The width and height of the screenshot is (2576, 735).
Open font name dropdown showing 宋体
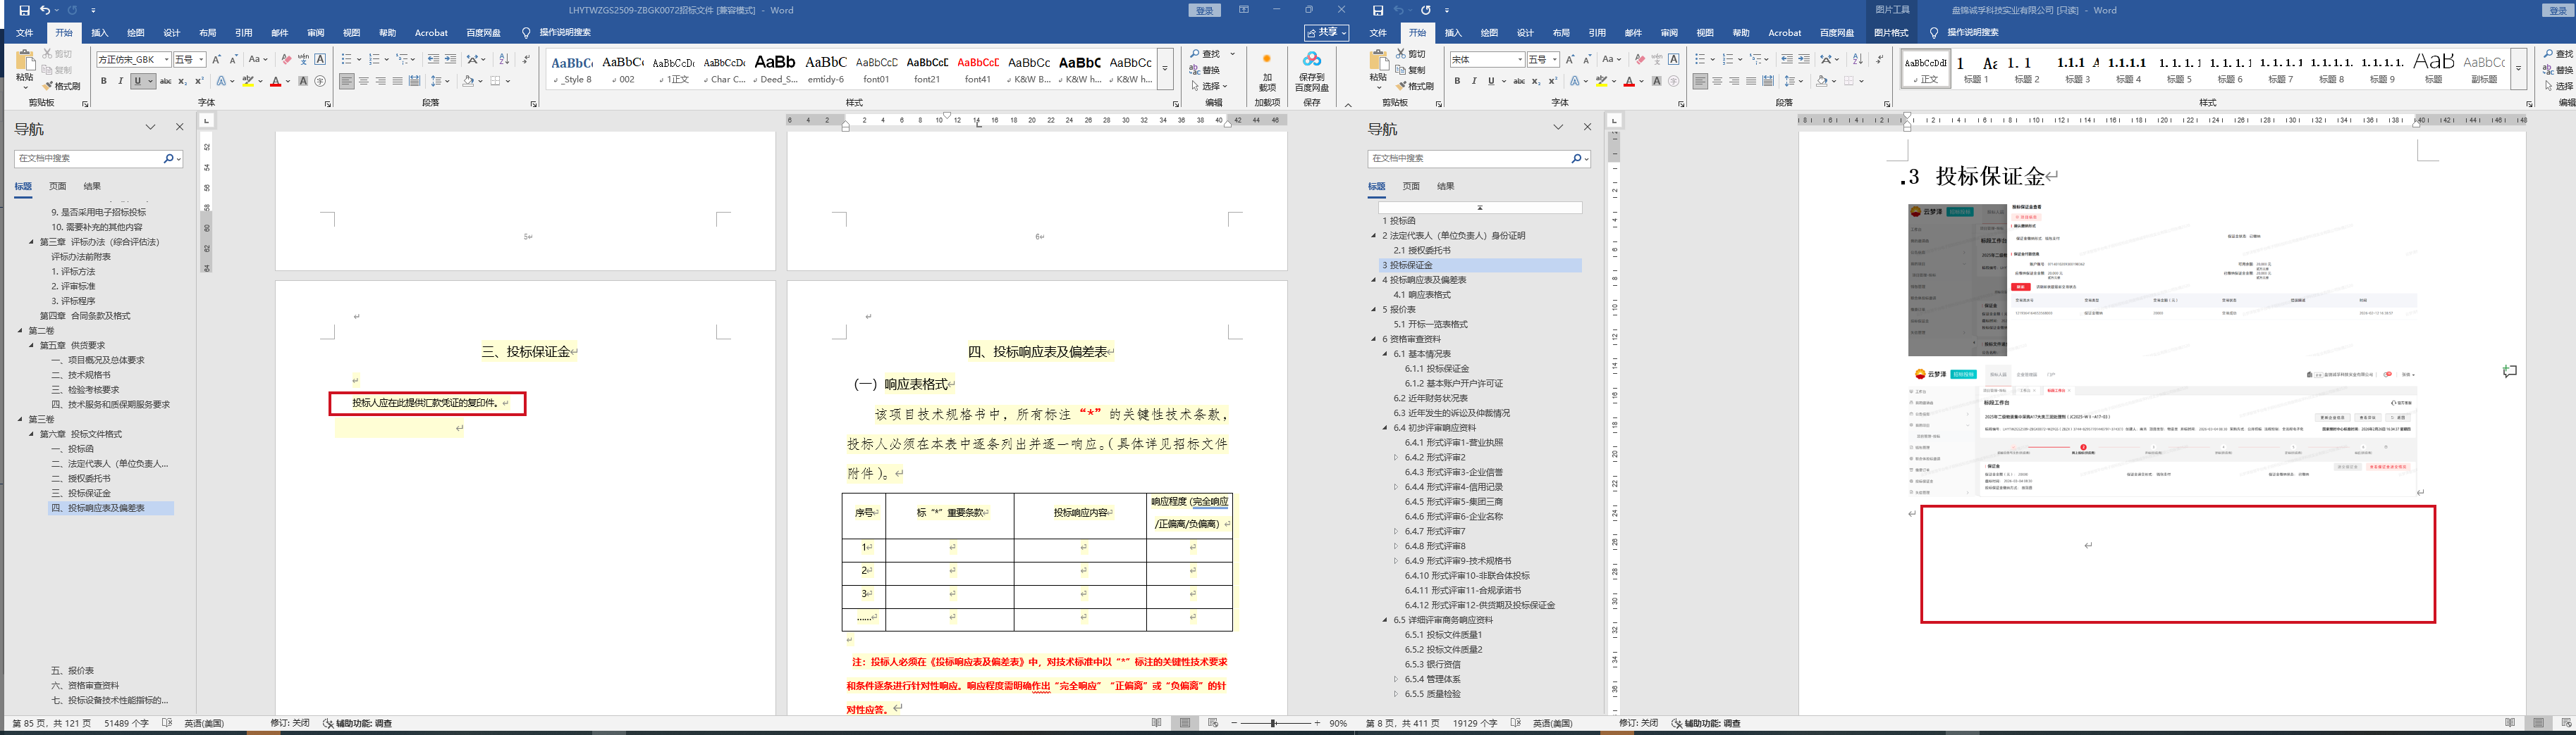1520,60
